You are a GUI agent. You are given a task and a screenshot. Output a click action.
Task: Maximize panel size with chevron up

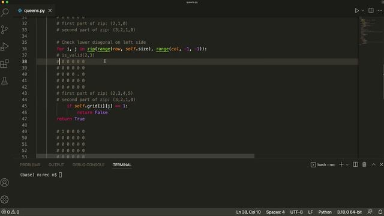[373, 164]
